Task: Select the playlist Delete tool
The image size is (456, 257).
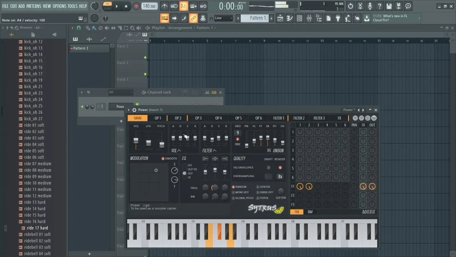Action: (x=100, y=28)
